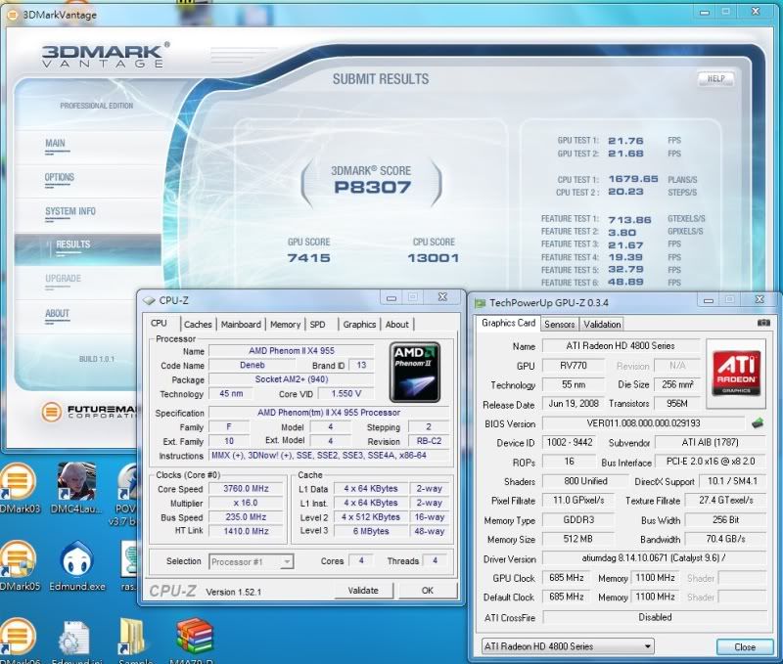Viewport: 783px width, 664px height.
Task: Select the Graphics Card tab in GPU-Z
Action: (508, 323)
